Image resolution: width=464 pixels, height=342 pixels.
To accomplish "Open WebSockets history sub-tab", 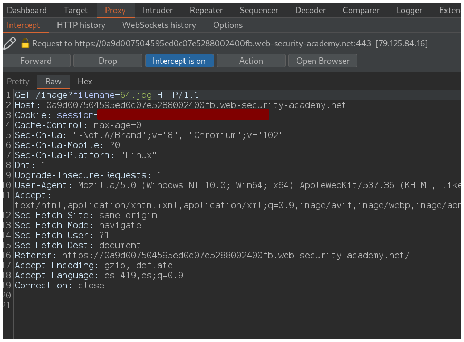I will 159,25.
